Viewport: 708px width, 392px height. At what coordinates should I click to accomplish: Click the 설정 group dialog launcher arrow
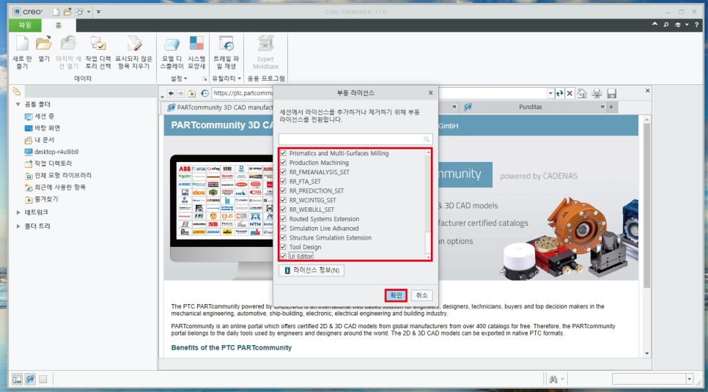[x=204, y=79]
